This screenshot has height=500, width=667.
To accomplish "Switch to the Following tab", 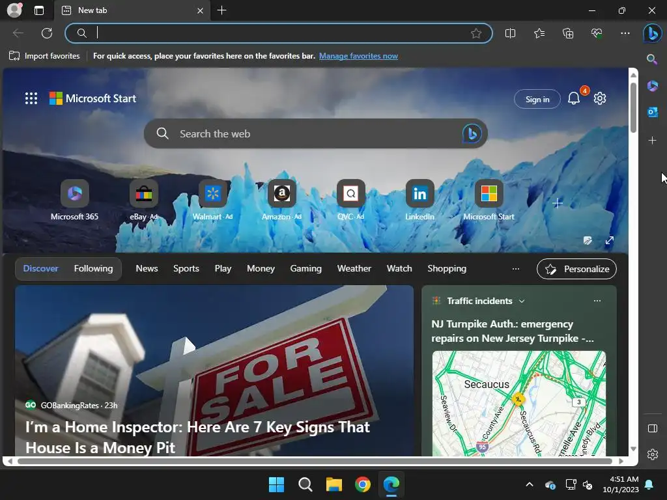I will (94, 269).
